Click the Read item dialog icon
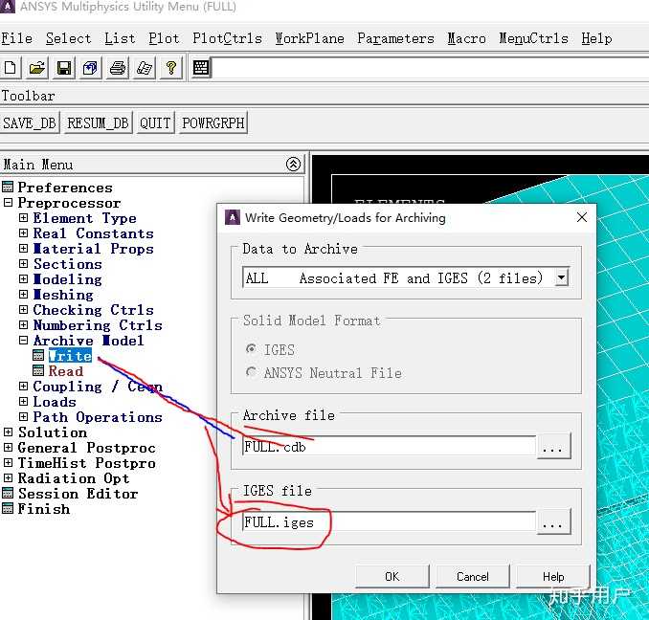 pyautogui.click(x=38, y=370)
